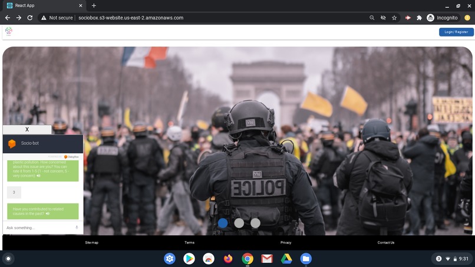Image resolution: width=475 pixels, height=267 pixels.
Task: Open the zoom magnifier icon in address bar
Action: [372, 18]
